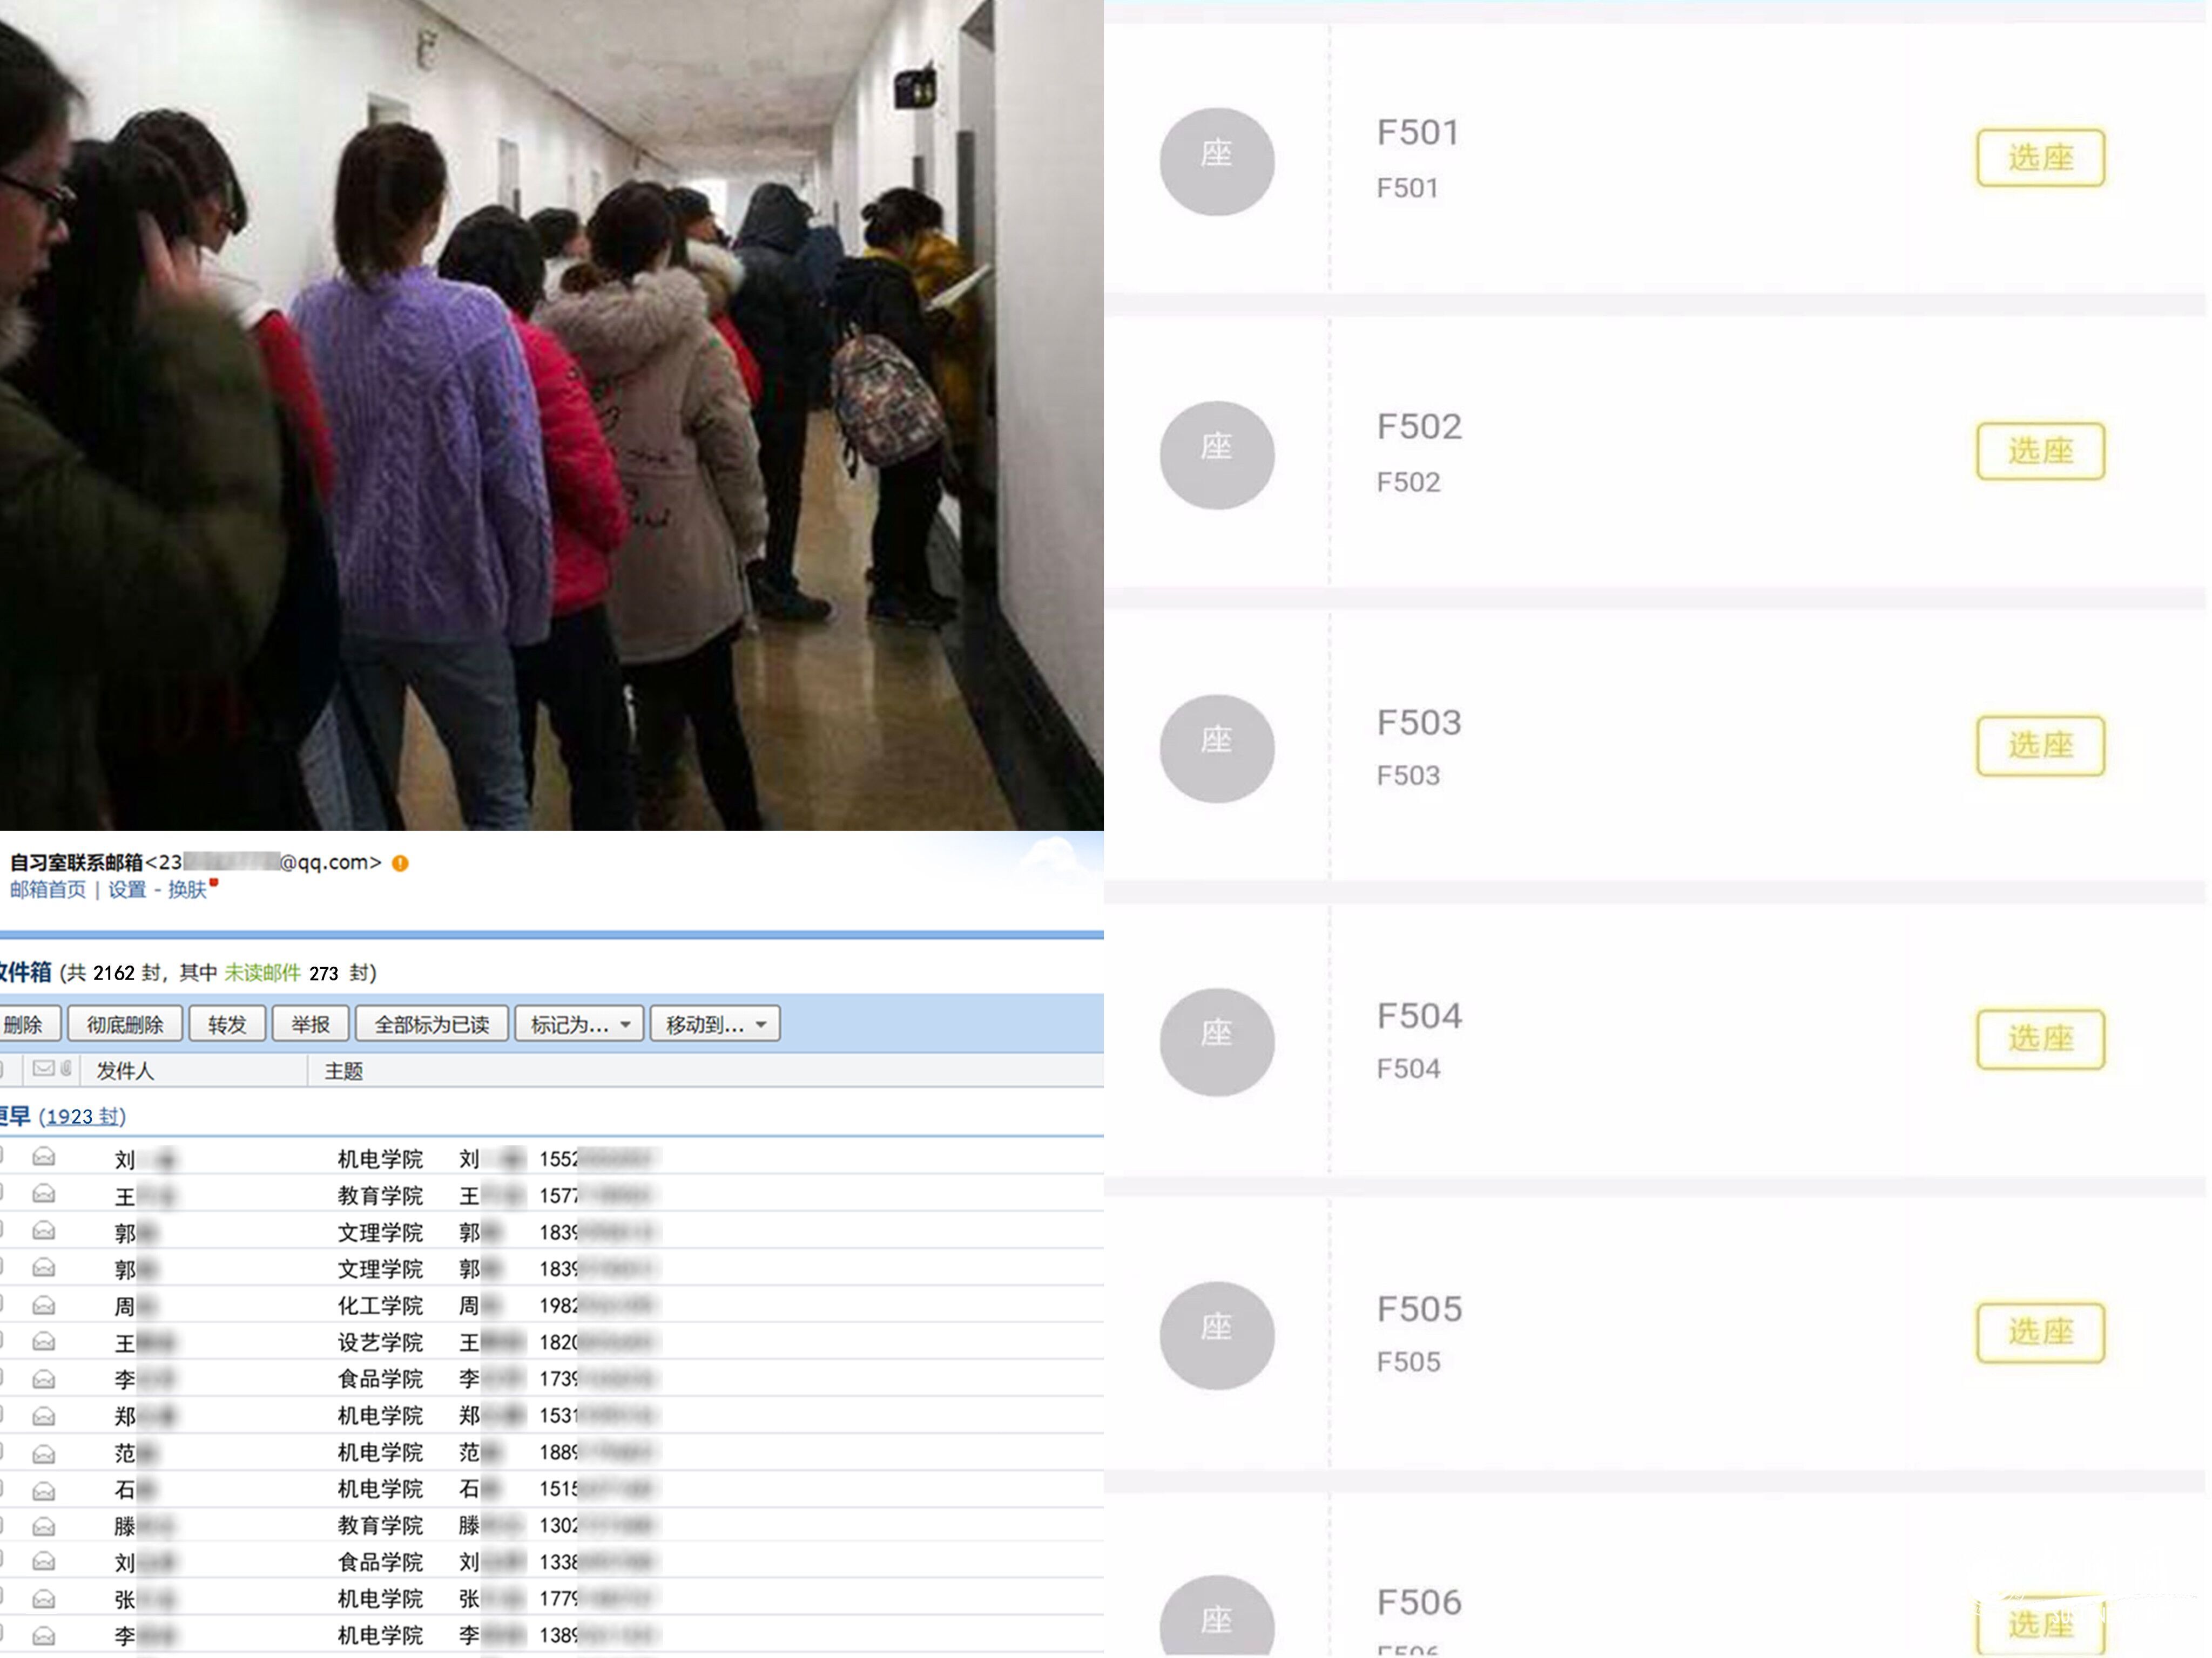Click the opened-mail icon on the 滕 教育学院 row
The width and height of the screenshot is (2212, 1658).
43,1526
